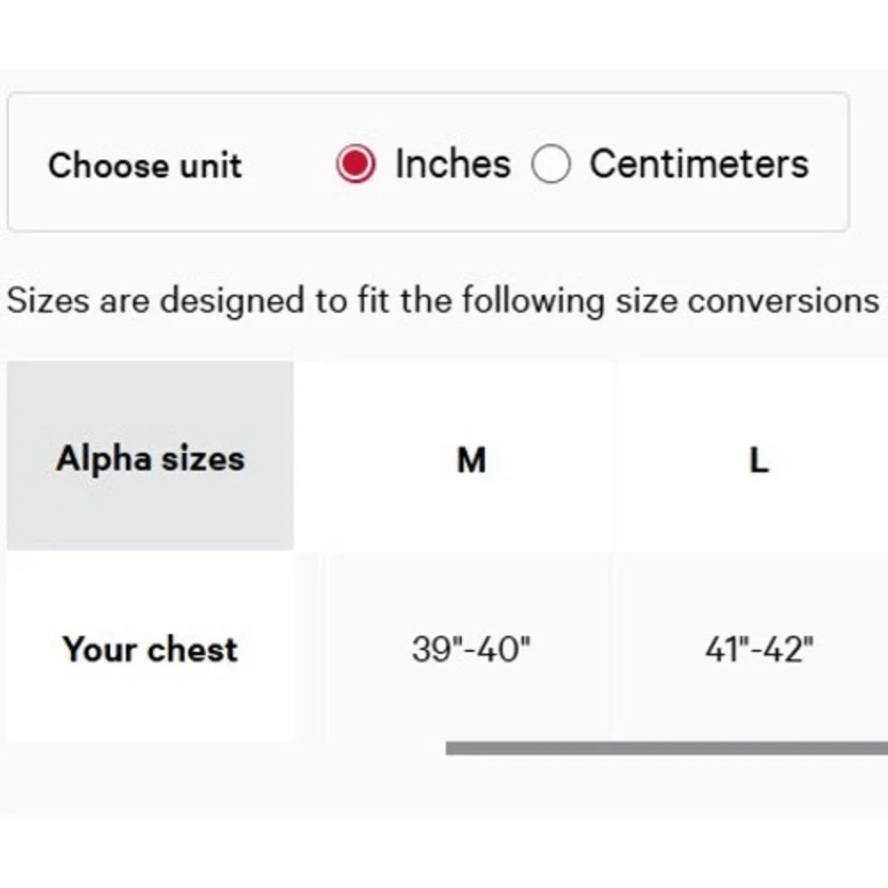Select the Inches radio button
Image resolution: width=888 pixels, height=888 pixels.
pos(356,165)
